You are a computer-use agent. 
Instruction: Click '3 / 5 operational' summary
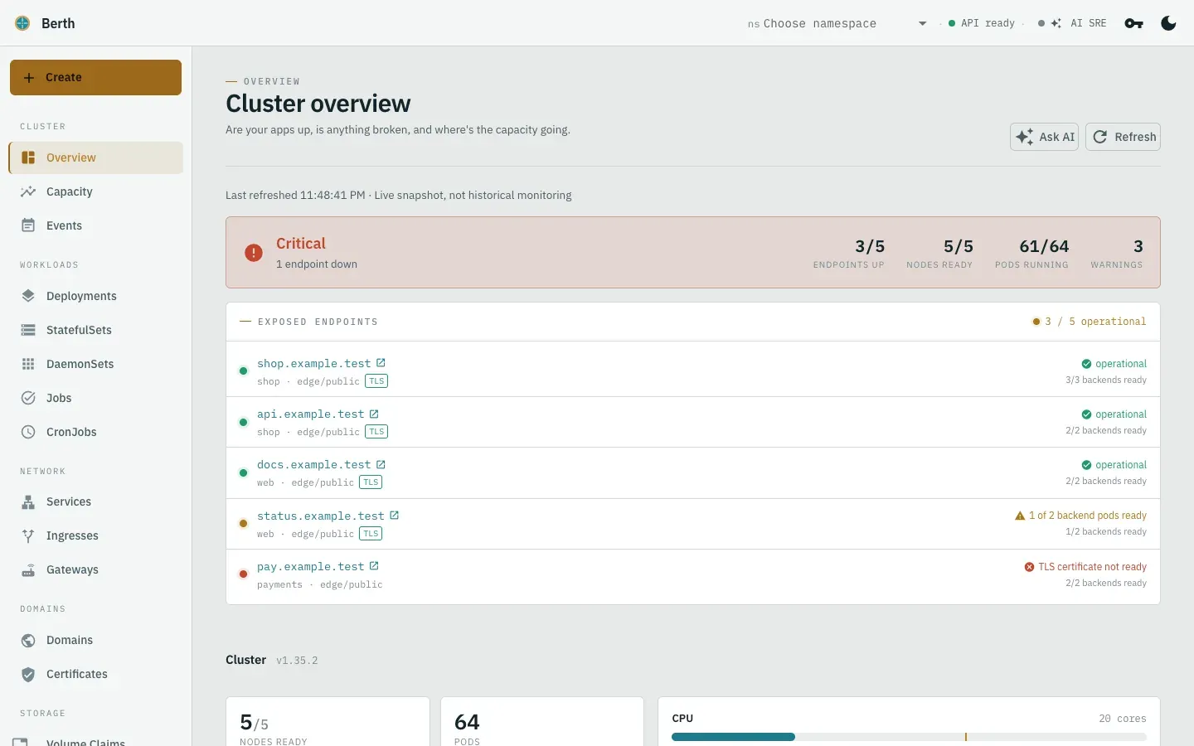(x=1089, y=322)
